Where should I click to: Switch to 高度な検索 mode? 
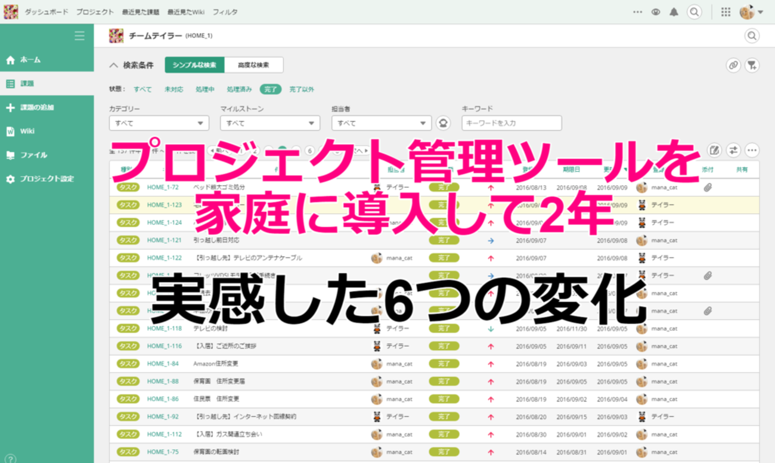click(253, 65)
